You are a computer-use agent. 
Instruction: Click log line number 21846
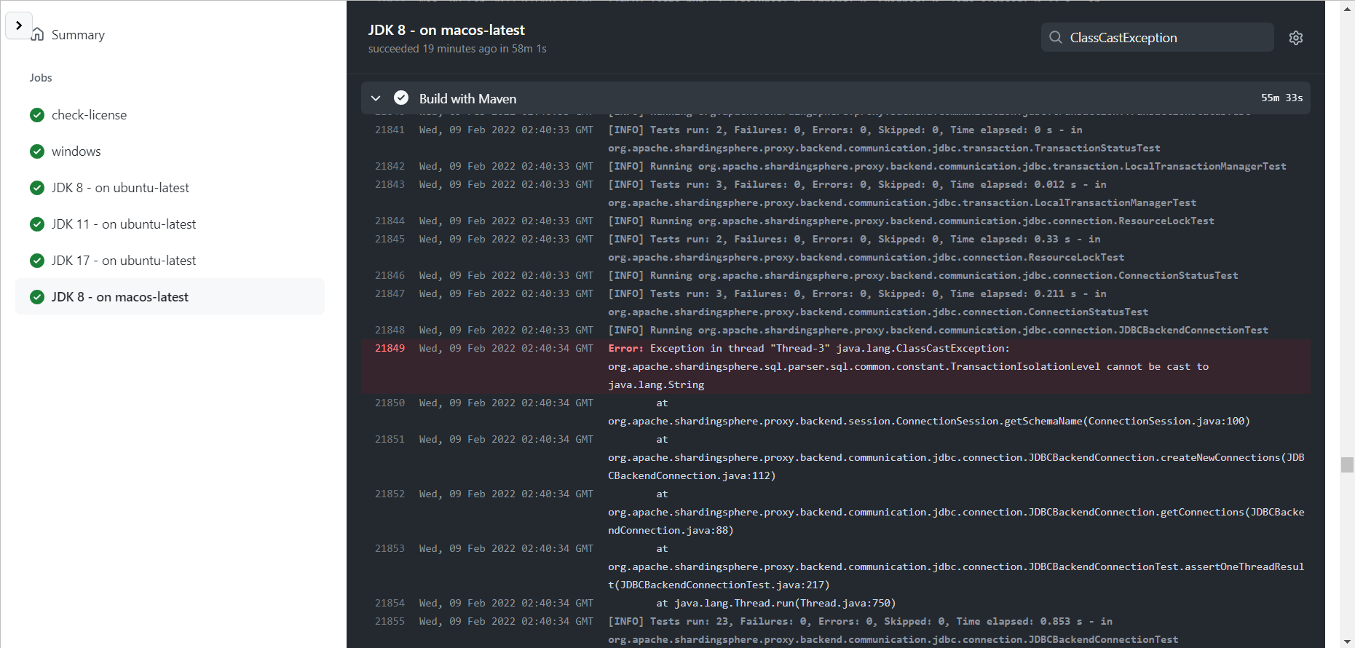[x=390, y=275]
